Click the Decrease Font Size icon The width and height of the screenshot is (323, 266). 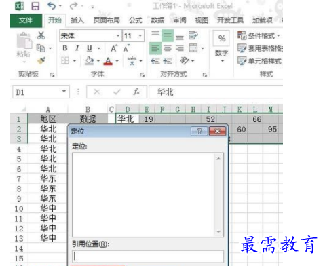point(126,48)
